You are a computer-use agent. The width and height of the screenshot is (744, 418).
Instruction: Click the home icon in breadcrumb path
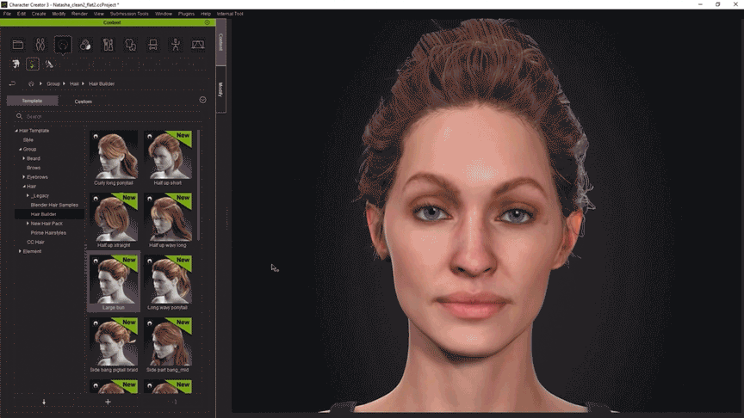click(x=31, y=84)
